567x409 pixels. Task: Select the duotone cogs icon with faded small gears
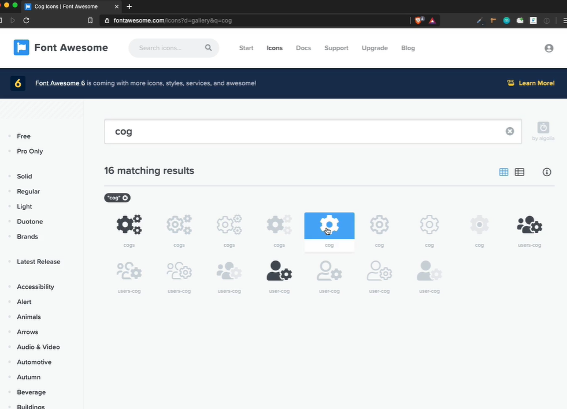click(x=279, y=225)
